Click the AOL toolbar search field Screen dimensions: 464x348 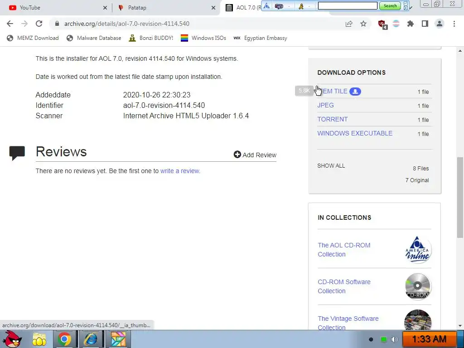(348, 5)
